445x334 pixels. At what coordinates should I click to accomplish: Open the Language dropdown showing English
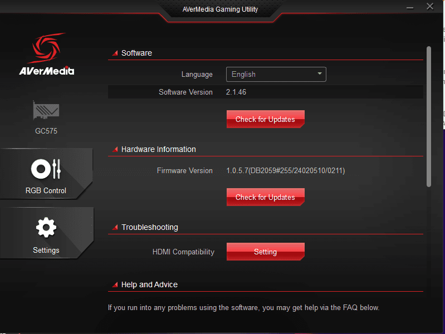click(276, 75)
